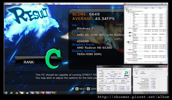Select SPD tab in left CPU-Z window
Image resolution: width=172 pixels, height=100 pixels.
point(116,69)
